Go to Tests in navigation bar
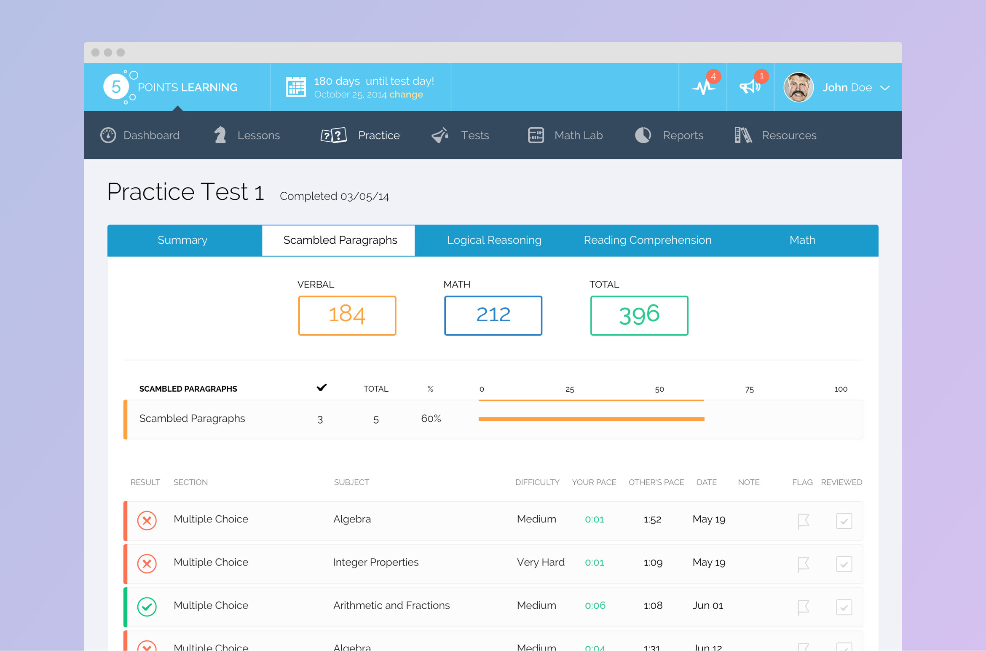 tap(474, 135)
